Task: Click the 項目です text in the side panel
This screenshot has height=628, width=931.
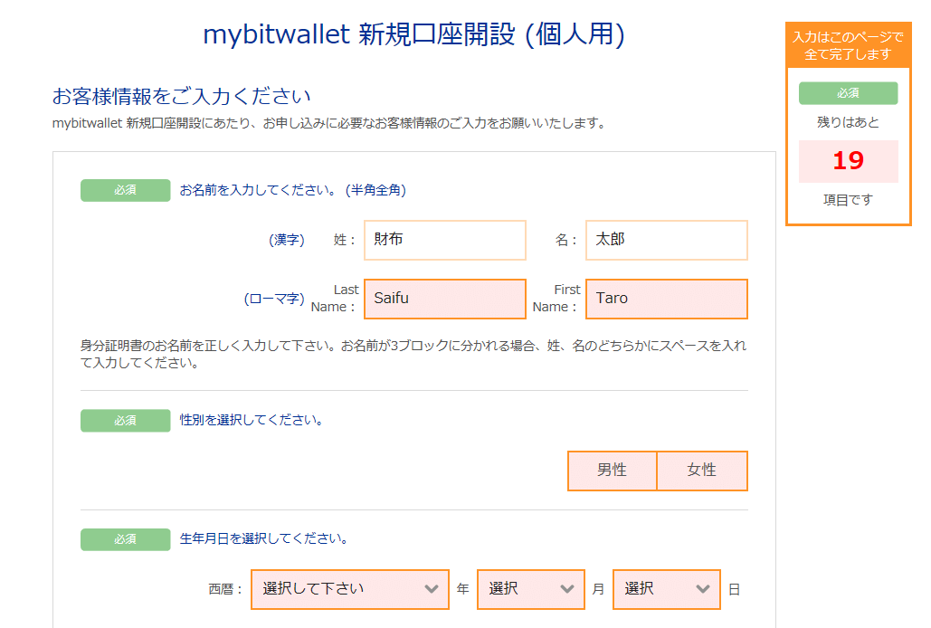Action: (848, 200)
